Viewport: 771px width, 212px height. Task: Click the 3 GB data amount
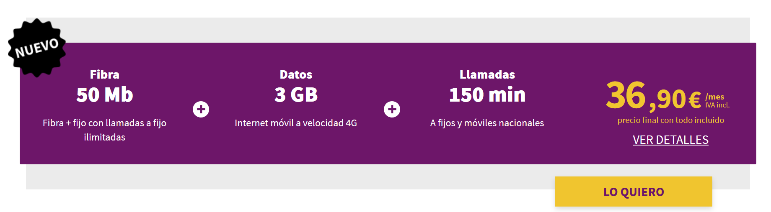296,95
